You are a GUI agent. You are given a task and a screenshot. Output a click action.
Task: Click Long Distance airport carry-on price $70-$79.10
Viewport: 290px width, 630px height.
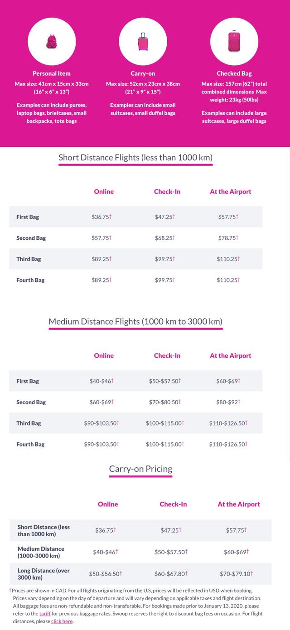pyautogui.click(x=235, y=574)
